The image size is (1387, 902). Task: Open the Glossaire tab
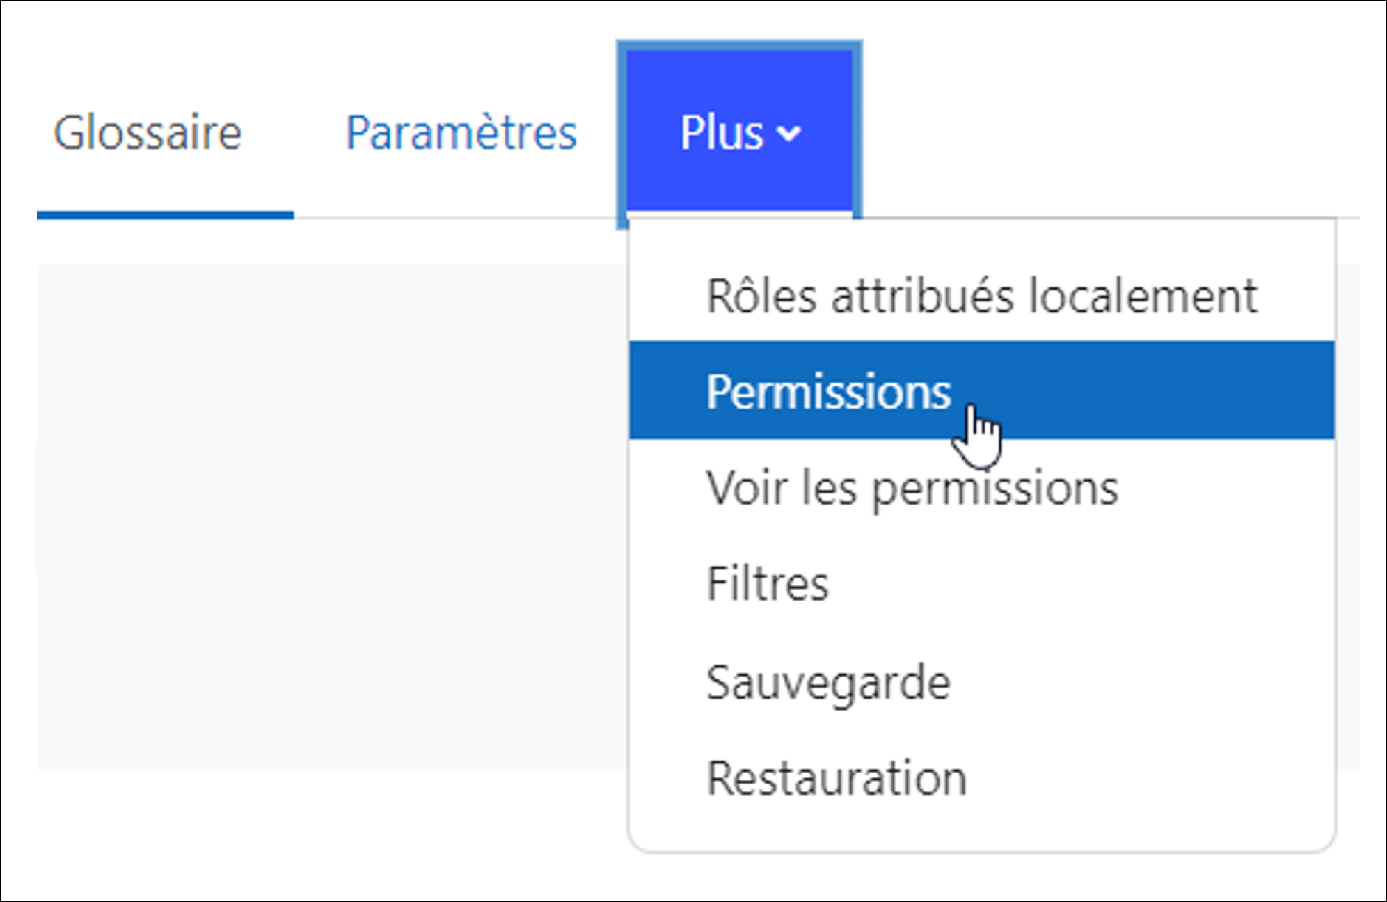point(148,132)
